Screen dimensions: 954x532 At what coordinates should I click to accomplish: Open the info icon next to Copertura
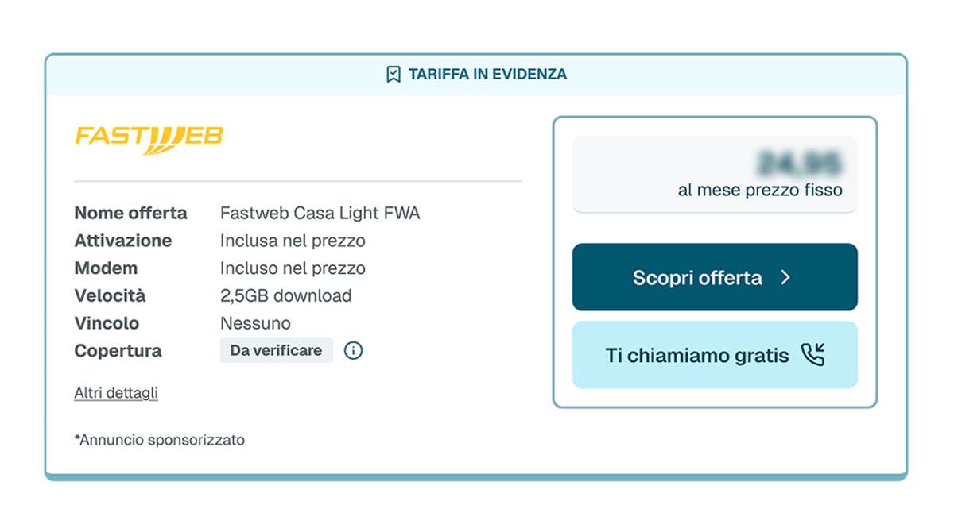coord(353,350)
